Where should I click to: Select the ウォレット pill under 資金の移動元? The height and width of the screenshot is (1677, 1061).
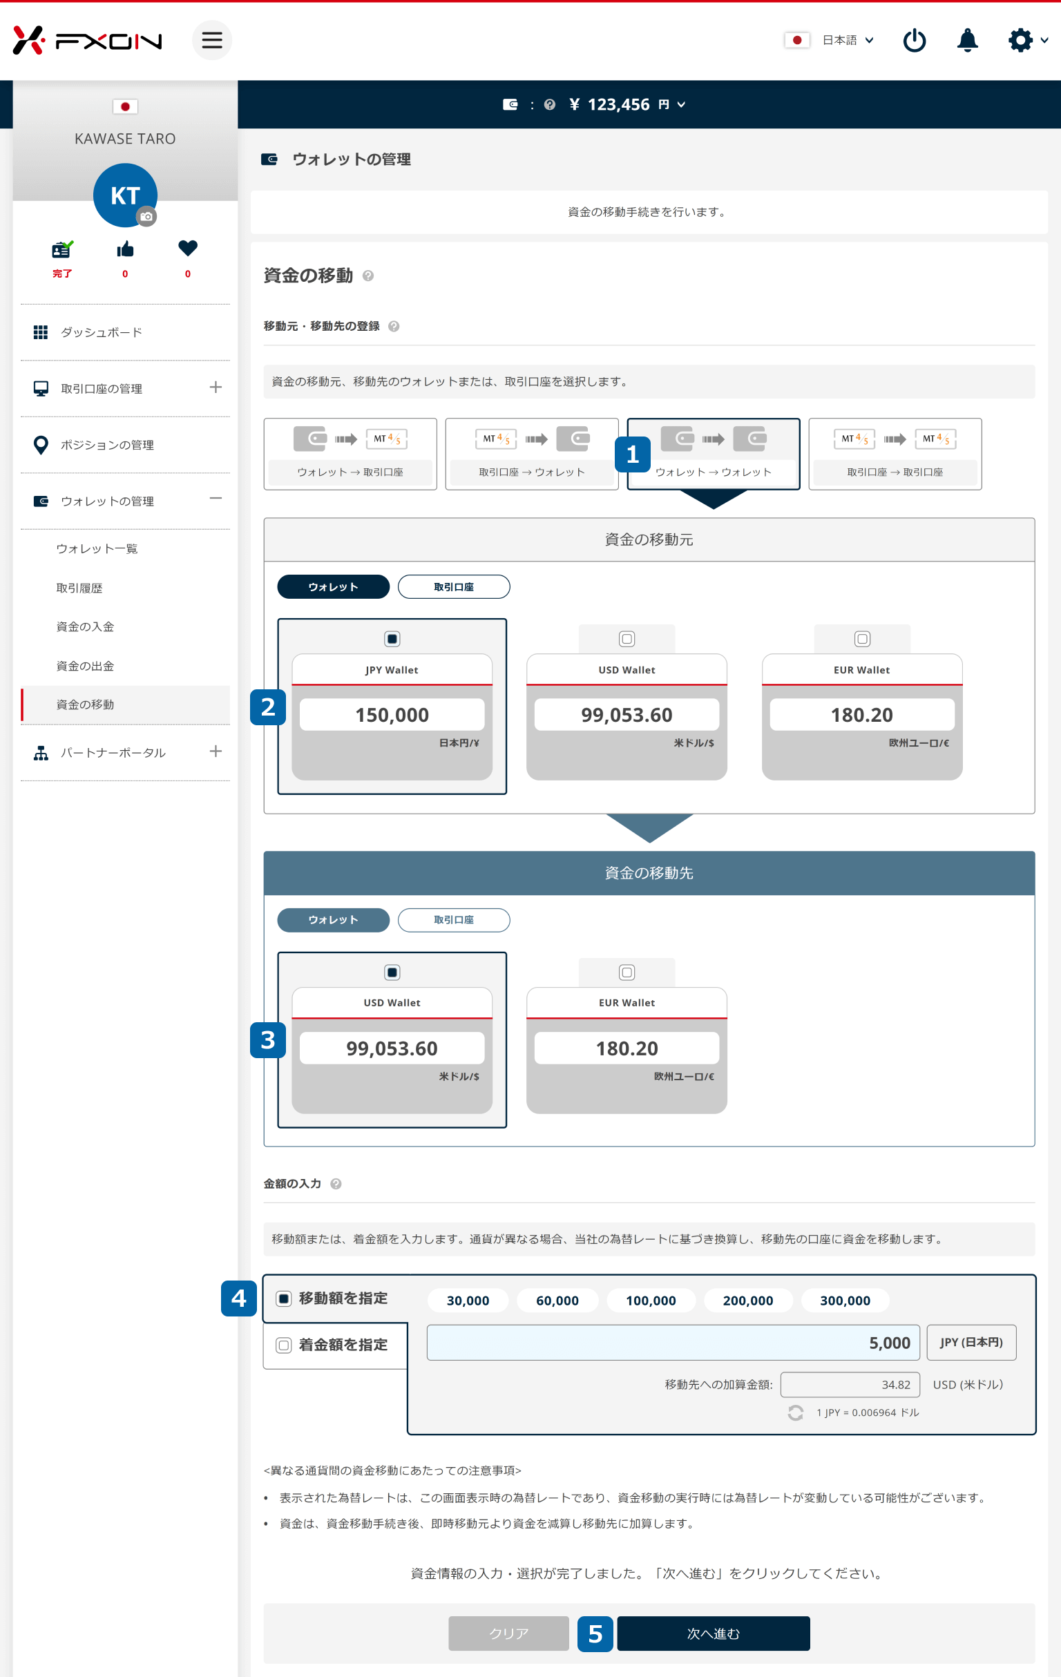tap(333, 587)
